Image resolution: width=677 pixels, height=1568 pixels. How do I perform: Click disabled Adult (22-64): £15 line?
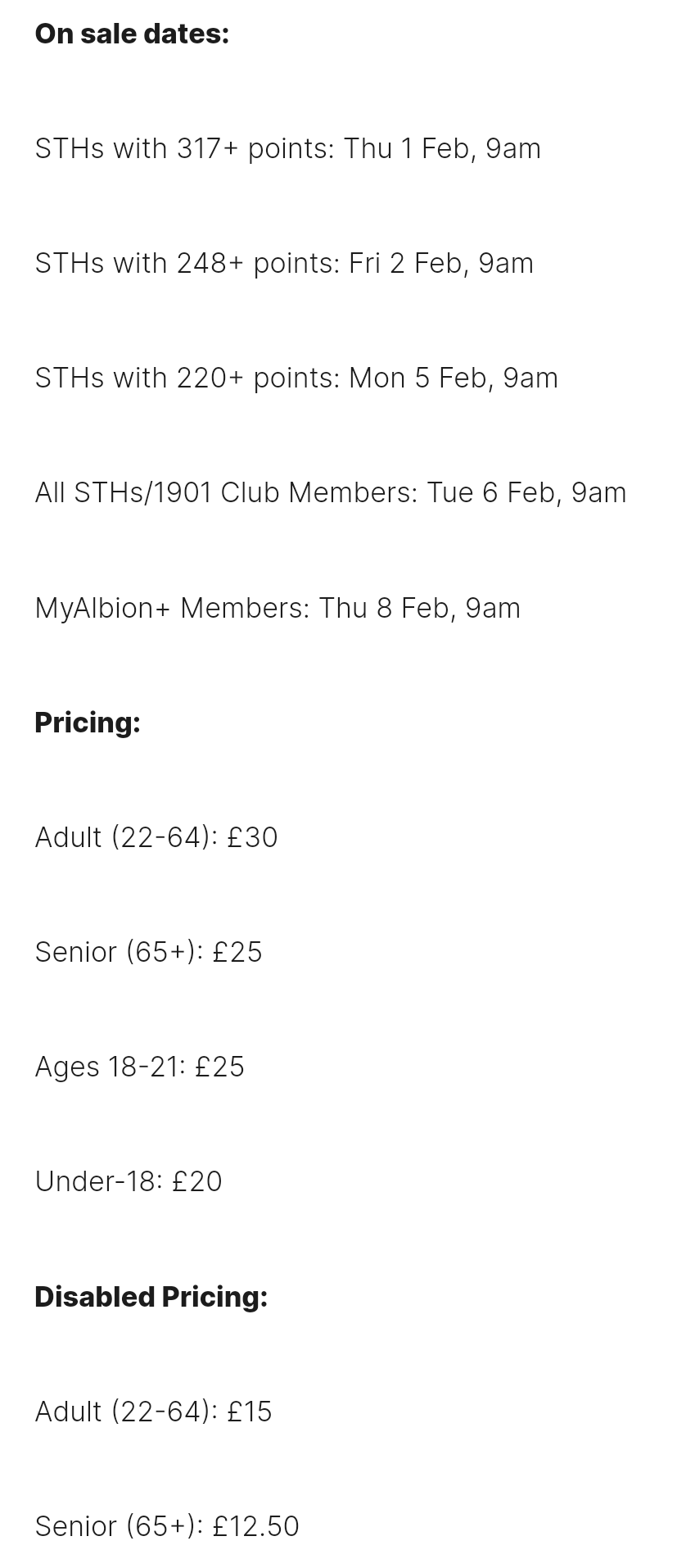click(x=153, y=1412)
